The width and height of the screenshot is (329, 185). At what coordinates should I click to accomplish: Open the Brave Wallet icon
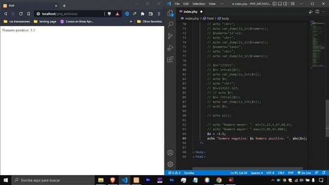pos(151,14)
